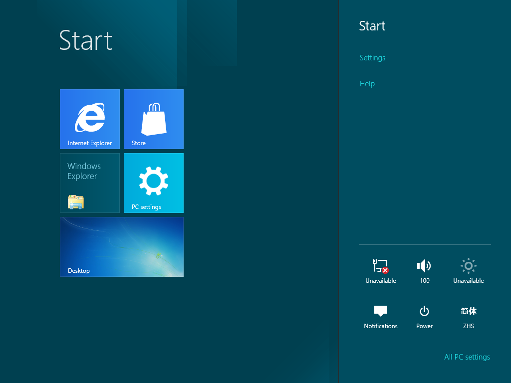This screenshot has width=511, height=383.
Task: Click the network Unavailable icon
Action: pyautogui.click(x=380, y=266)
